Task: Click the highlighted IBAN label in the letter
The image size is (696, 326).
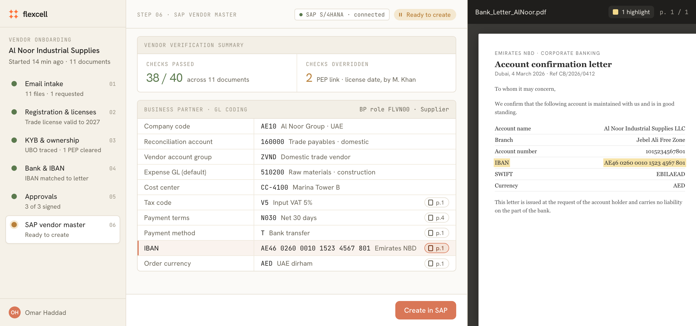Action: [502, 162]
